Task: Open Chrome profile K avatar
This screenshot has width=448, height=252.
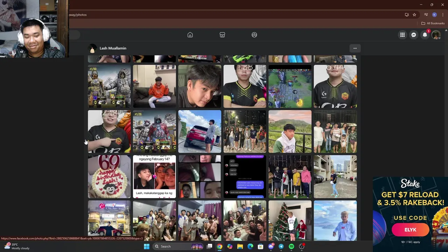Action: [434, 15]
